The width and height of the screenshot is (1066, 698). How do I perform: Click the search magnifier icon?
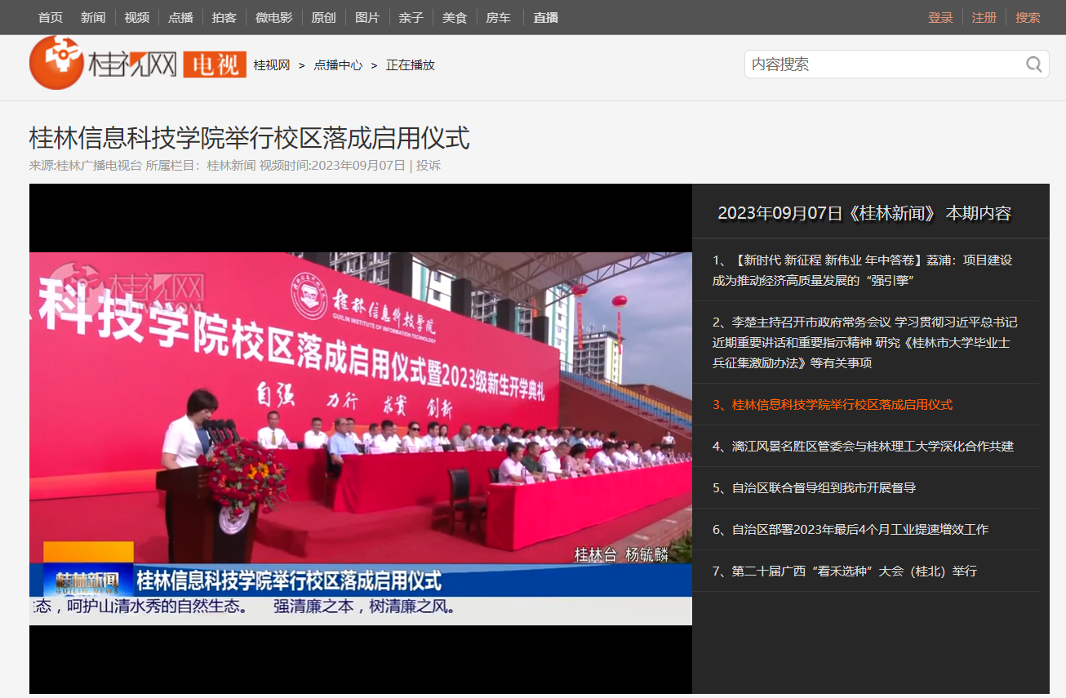point(1033,64)
